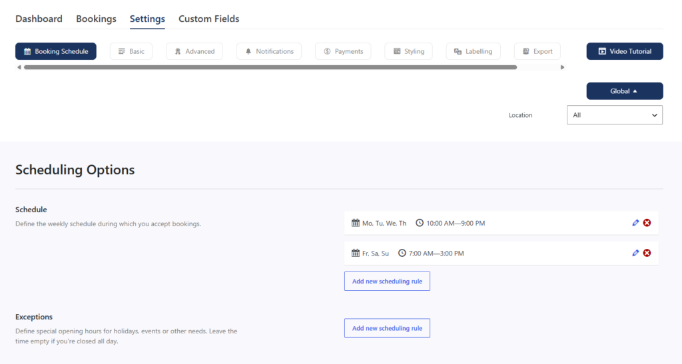
Task: Open the Styling settings section
Action: (408, 51)
